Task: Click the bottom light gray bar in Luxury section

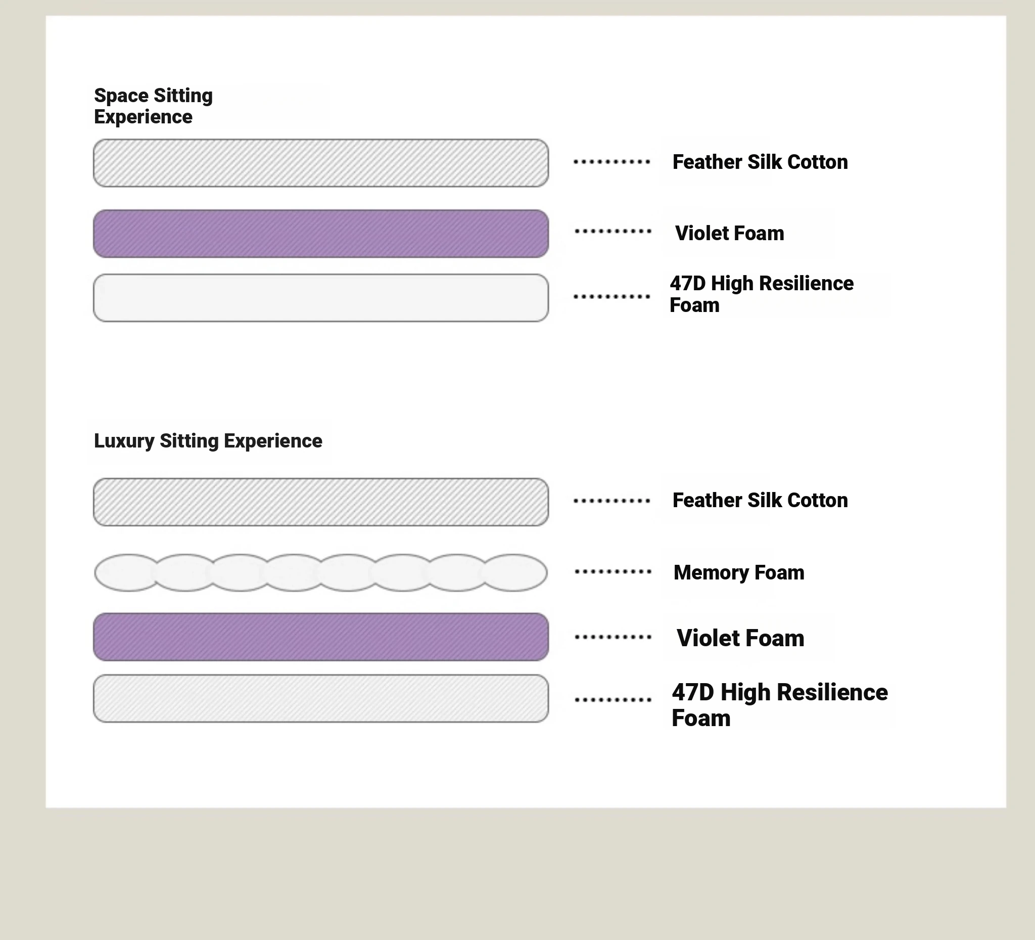Action: tap(321, 699)
